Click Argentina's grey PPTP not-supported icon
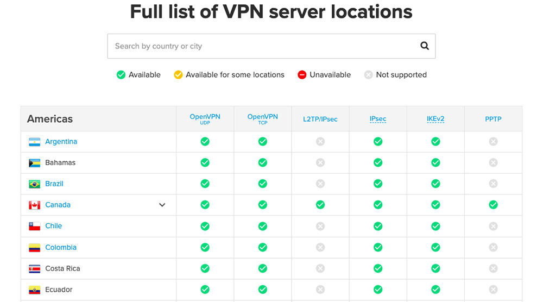Image resolution: width=543 pixels, height=302 pixels. [493, 141]
